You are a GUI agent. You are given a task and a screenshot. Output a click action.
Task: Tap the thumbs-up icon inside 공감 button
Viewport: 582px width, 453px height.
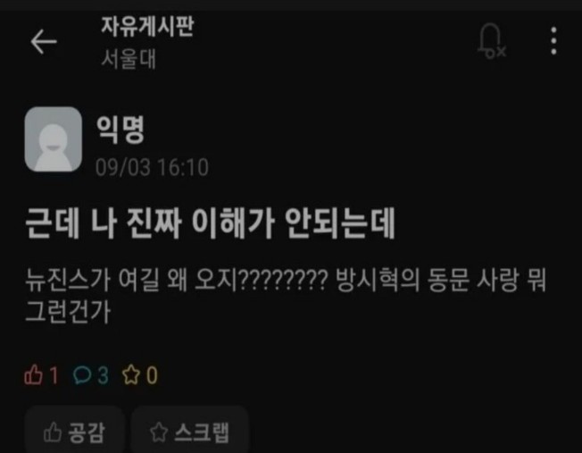pos(53,432)
